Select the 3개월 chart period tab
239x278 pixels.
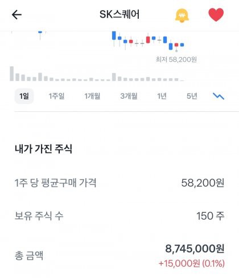129,96
